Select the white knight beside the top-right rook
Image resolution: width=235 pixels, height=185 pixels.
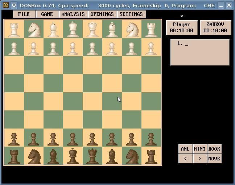(x=132, y=29)
